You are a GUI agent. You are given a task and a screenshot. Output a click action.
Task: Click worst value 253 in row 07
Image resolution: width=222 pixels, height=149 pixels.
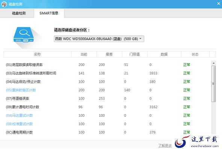coord(102,98)
